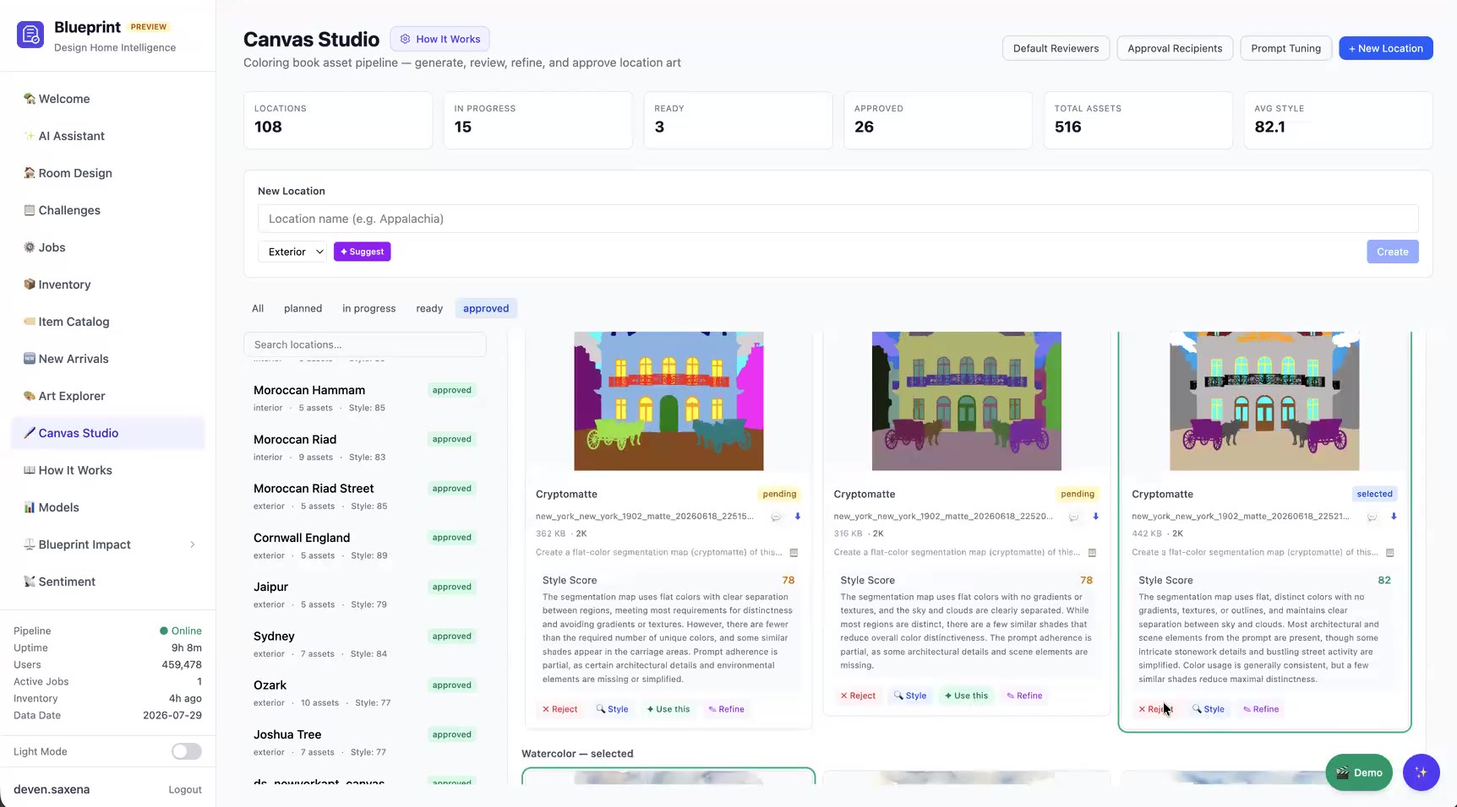The image size is (1457, 807).
Task: Copy the prompt of the 316 KB Cryptomatte asset
Action: click(x=1092, y=553)
